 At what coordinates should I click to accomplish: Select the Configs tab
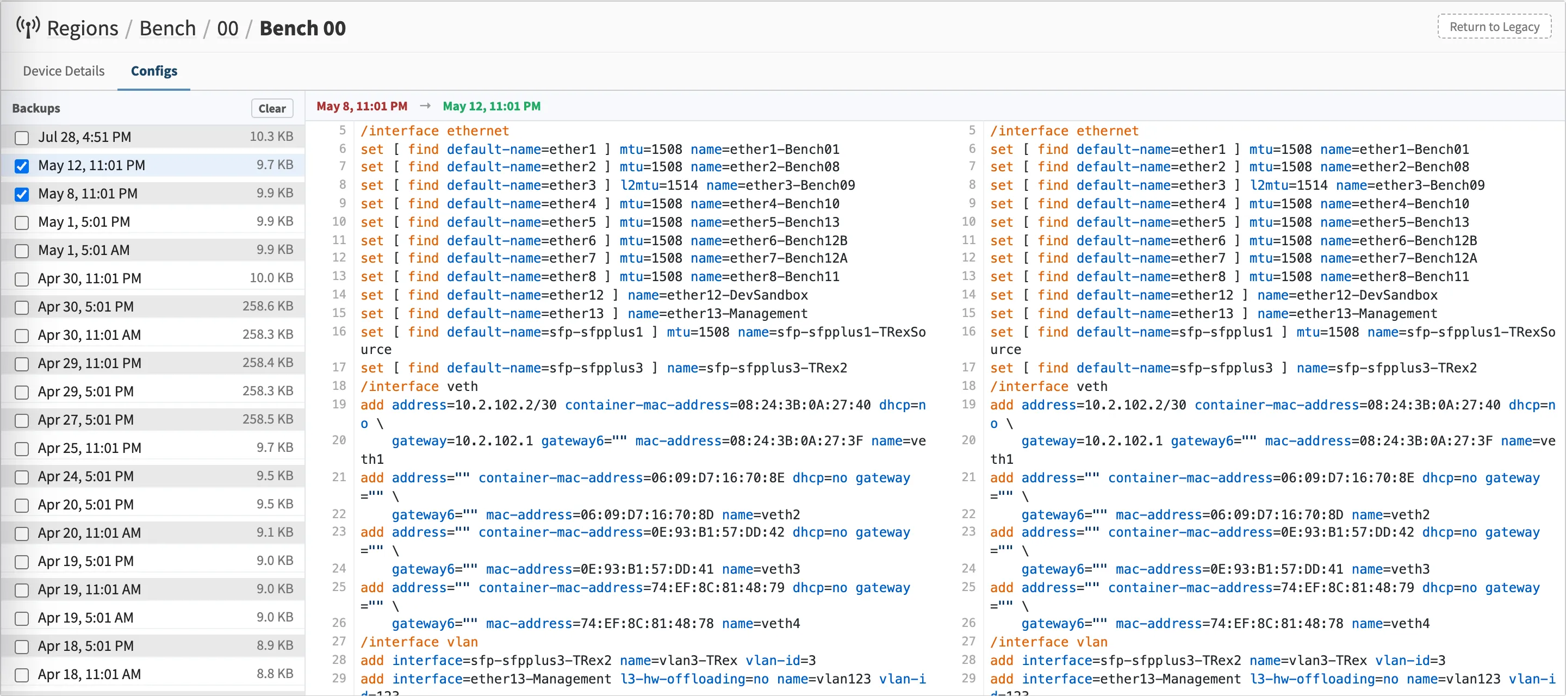pos(154,71)
